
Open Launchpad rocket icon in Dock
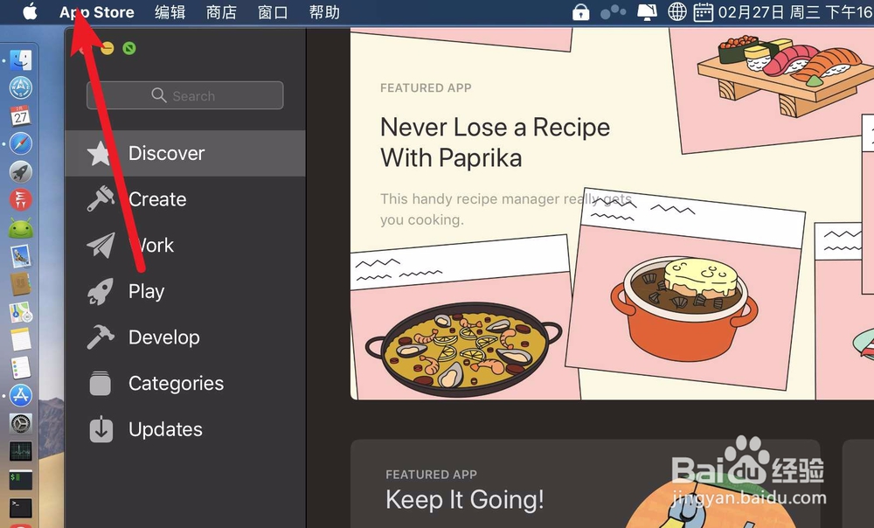tap(21, 171)
